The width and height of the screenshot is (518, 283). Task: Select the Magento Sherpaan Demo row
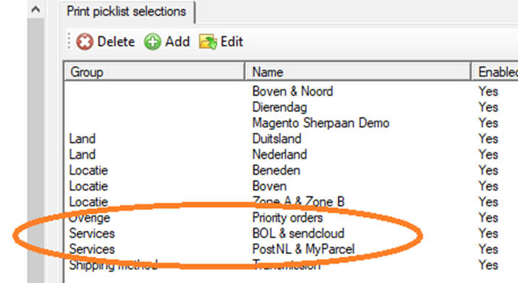pyautogui.click(x=292, y=123)
